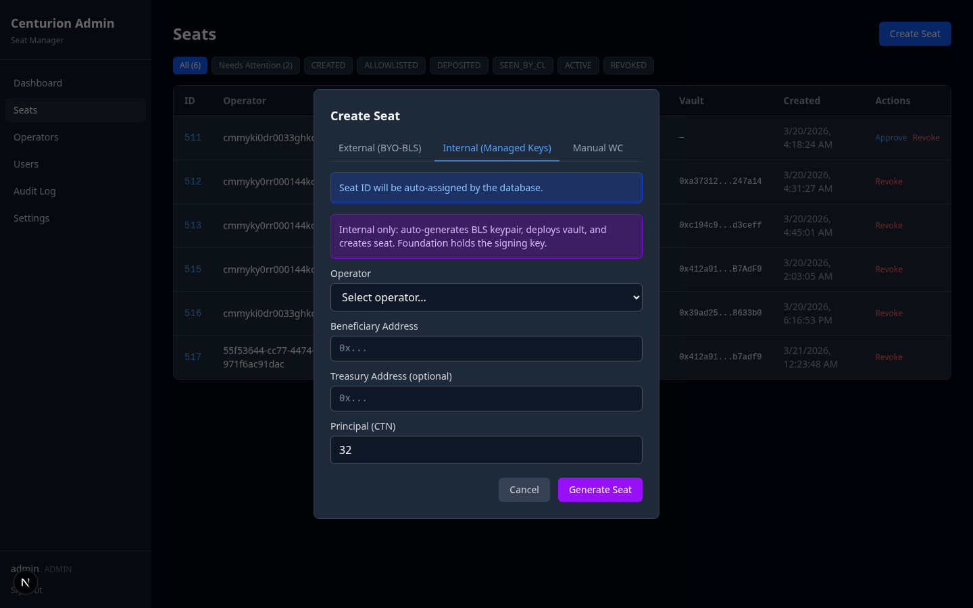Select the Internal (Managed Keys) tab
Screen dimensions: 973x608
497,148
